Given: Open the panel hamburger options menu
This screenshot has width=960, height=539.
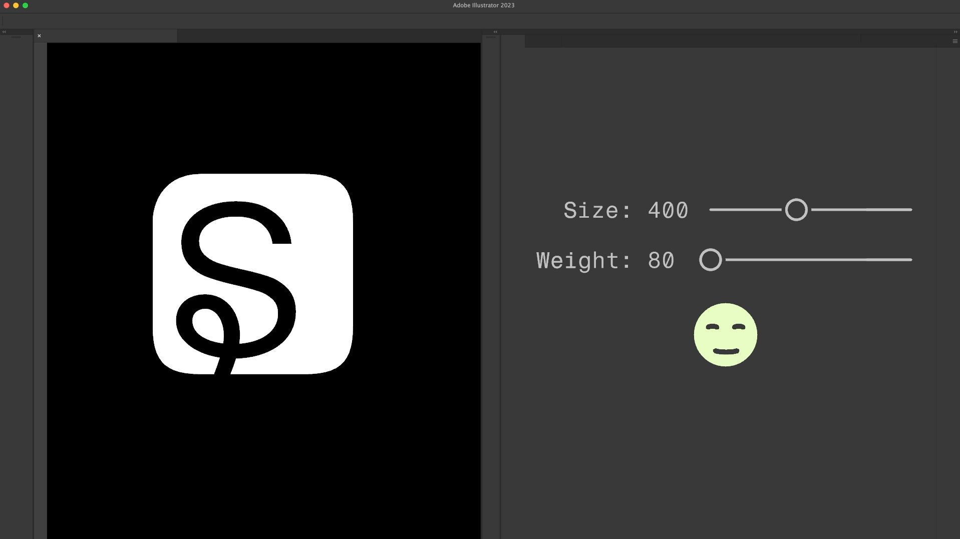Looking at the screenshot, I should (954, 42).
